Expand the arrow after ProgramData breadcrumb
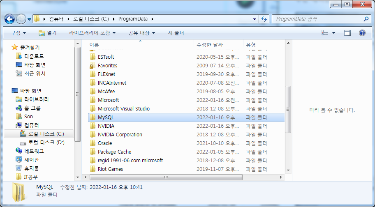The width and height of the screenshot is (375, 207). point(152,19)
